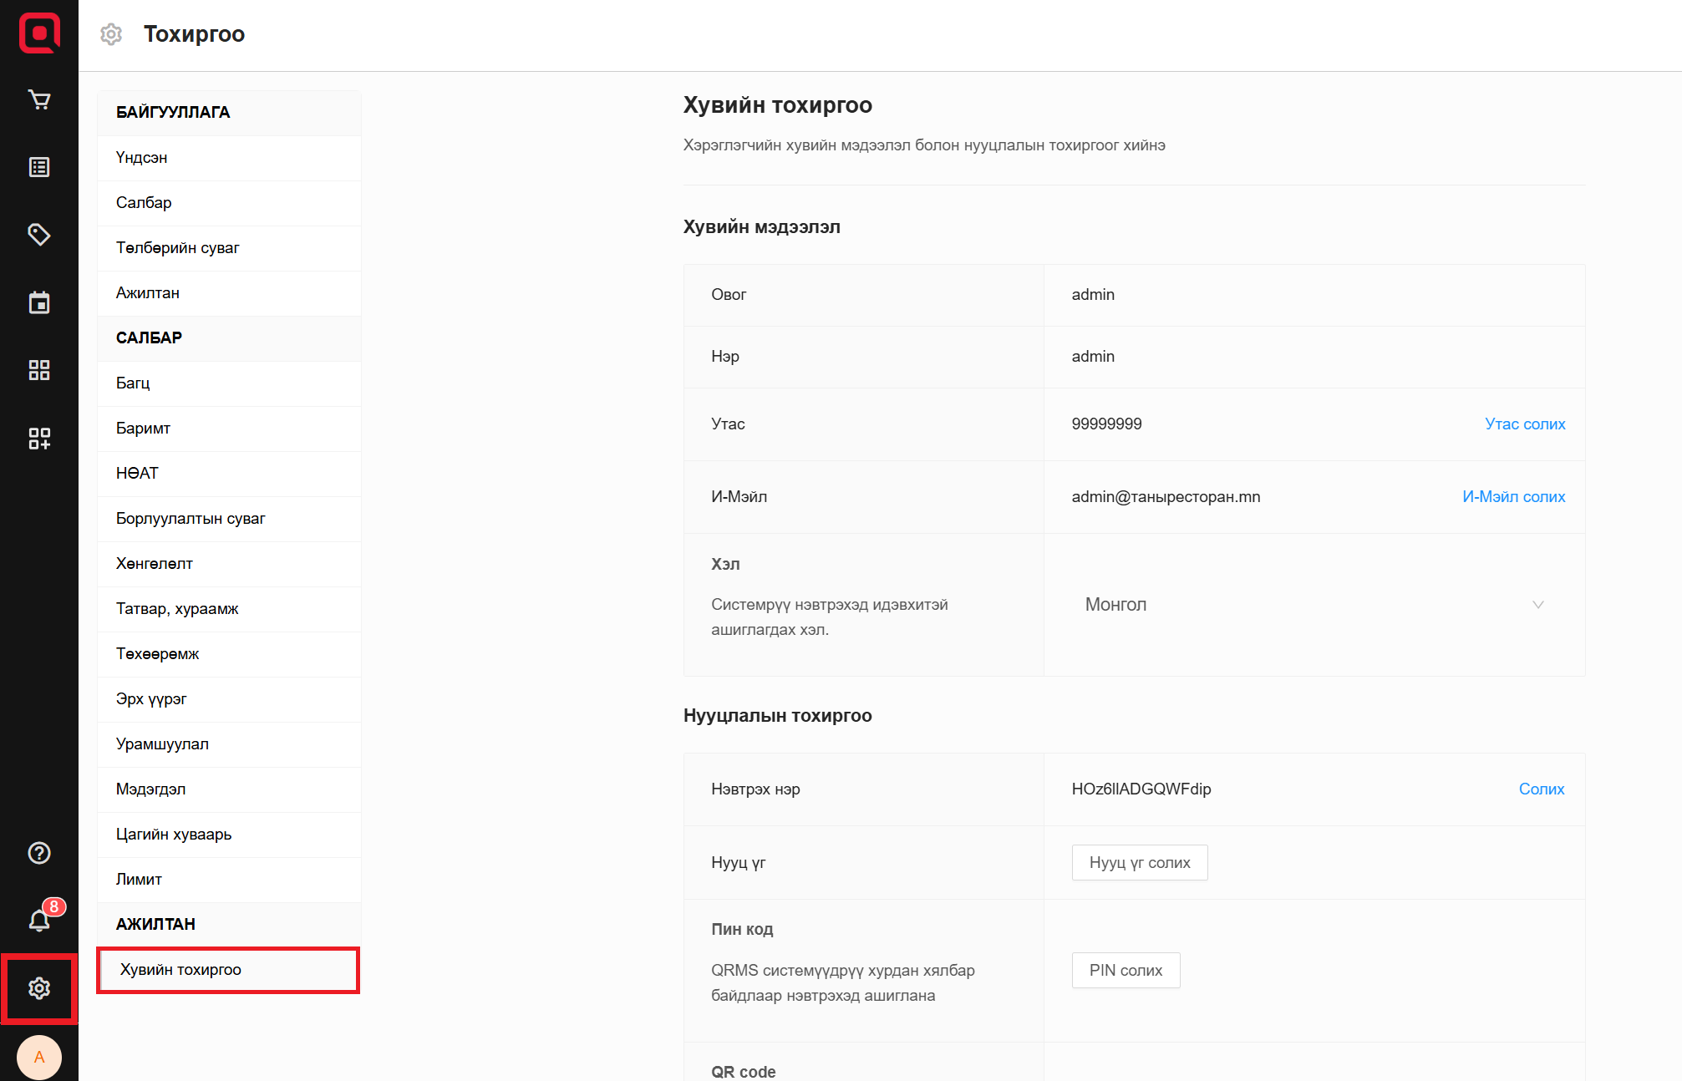
Task: Select Хувийн тохиргоо menu item
Action: click(x=228, y=970)
